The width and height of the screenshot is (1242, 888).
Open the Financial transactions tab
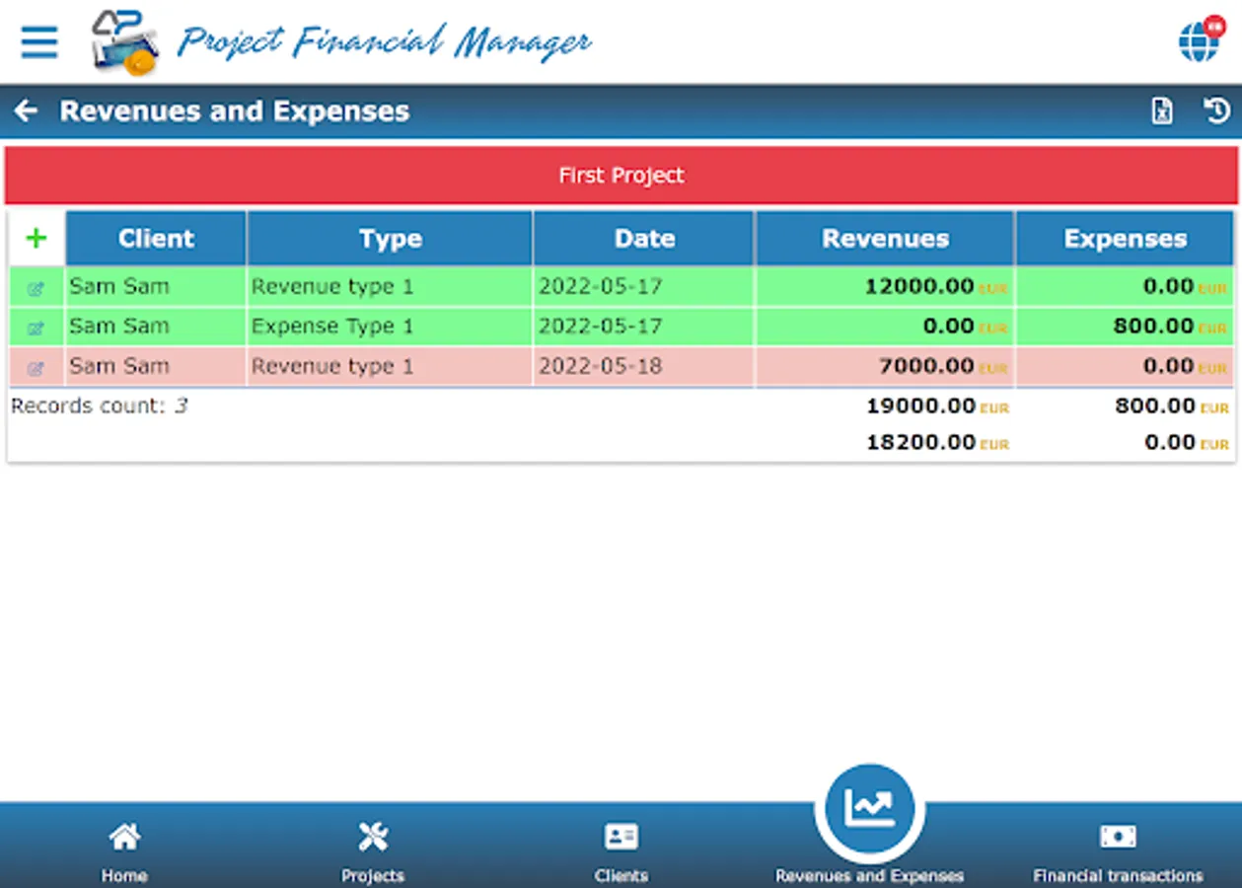pyautogui.click(x=1118, y=852)
